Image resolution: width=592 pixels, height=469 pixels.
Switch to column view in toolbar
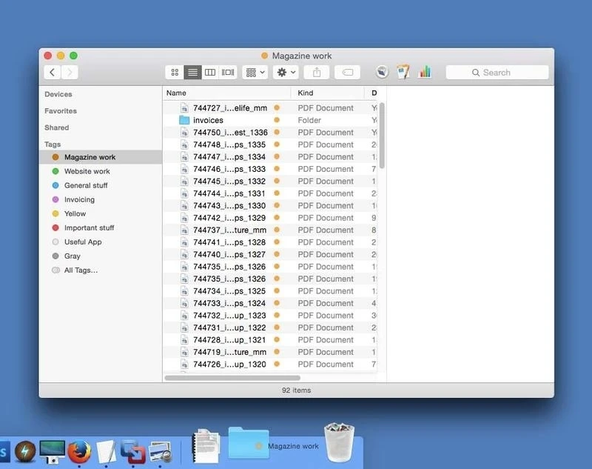point(210,73)
